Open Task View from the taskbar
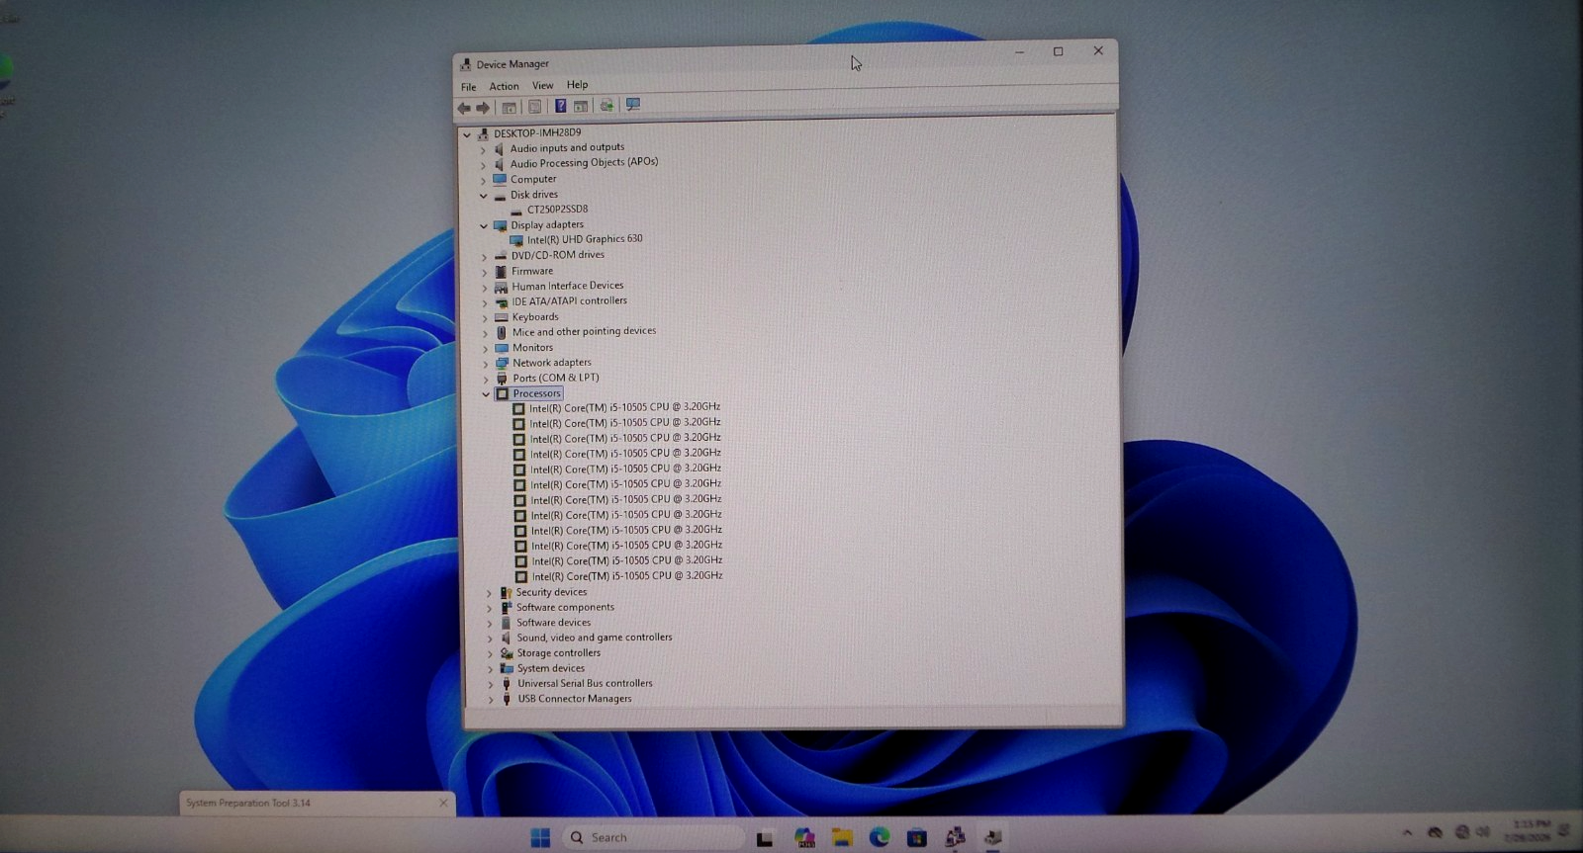The width and height of the screenshot is (1583, 853). [765, 838]
